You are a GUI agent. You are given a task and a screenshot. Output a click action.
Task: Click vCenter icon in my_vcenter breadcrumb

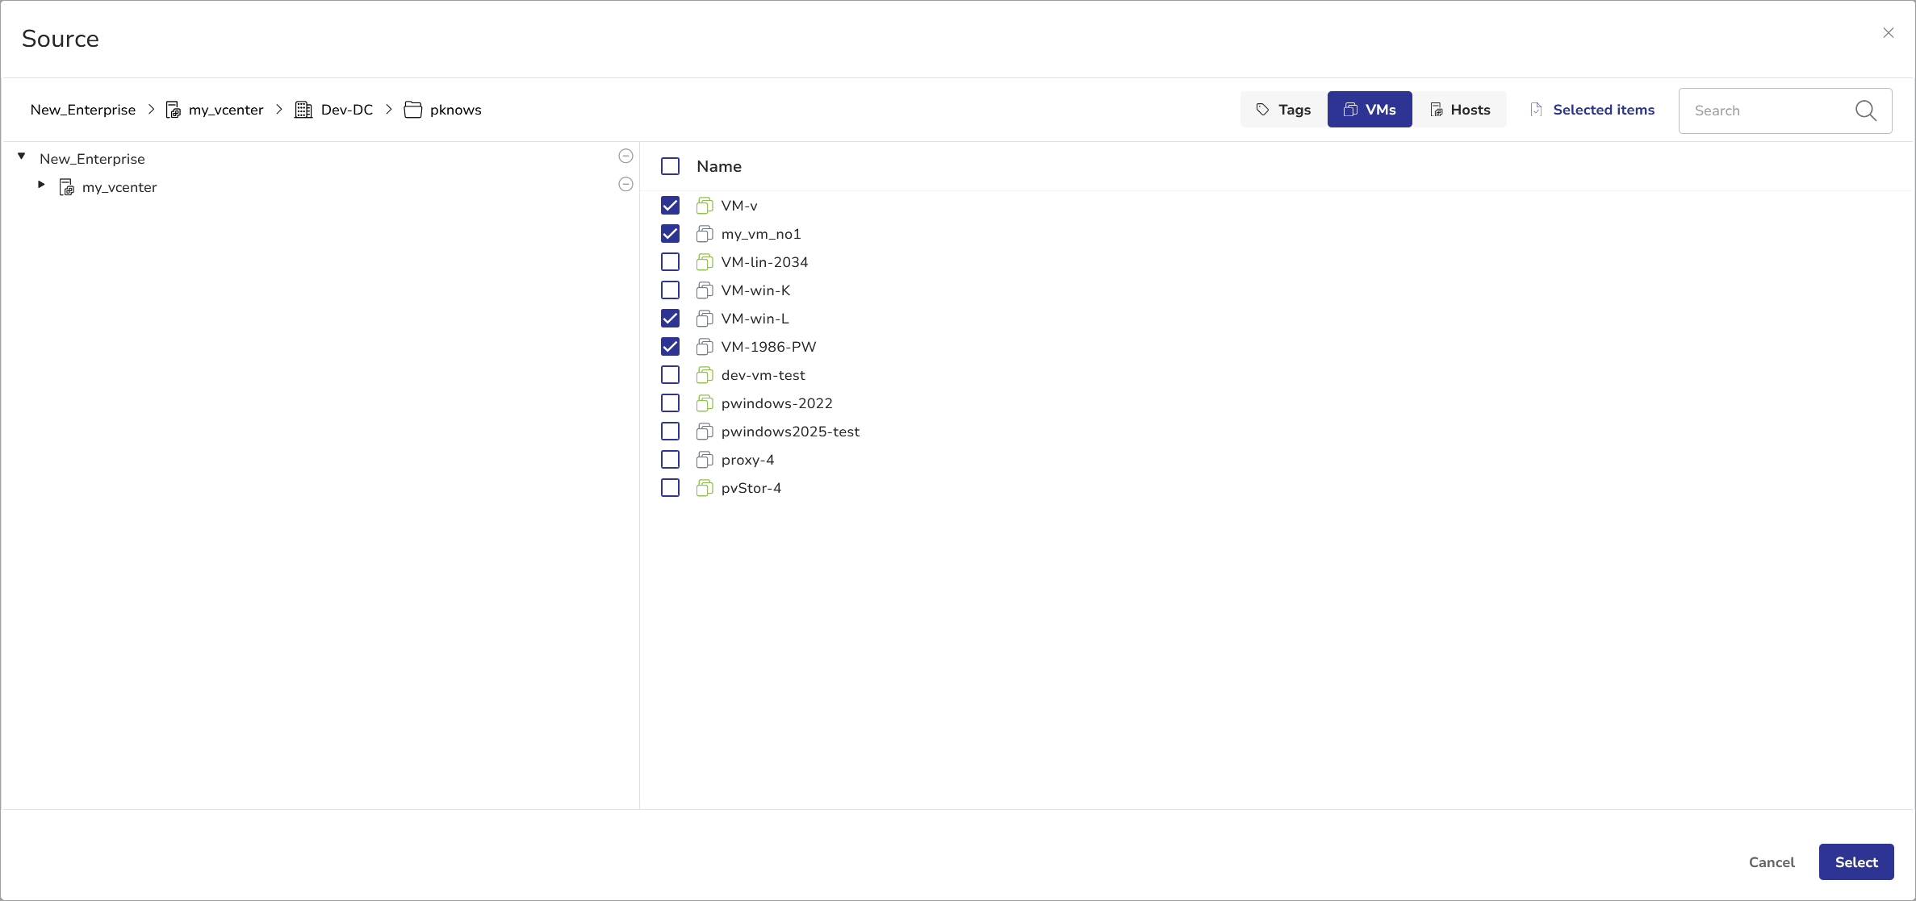click(x=173, y=110)
